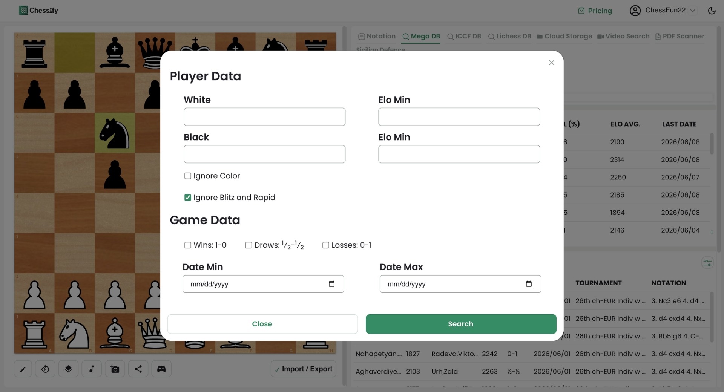The width and height of the screenshot is (724, 392).
Task: Select the white rook on a1
Action: (34, 333)
